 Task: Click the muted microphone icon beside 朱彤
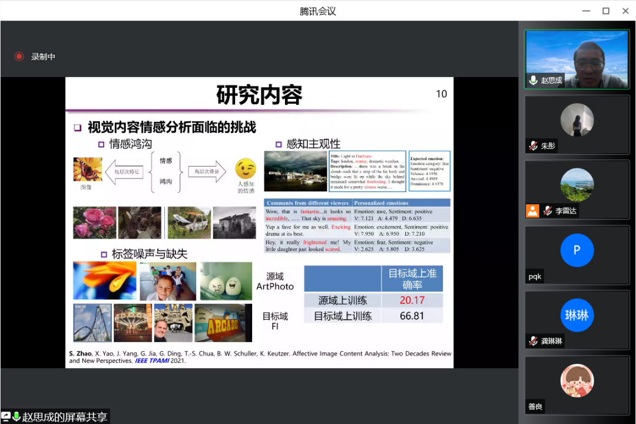coord(533,146)
